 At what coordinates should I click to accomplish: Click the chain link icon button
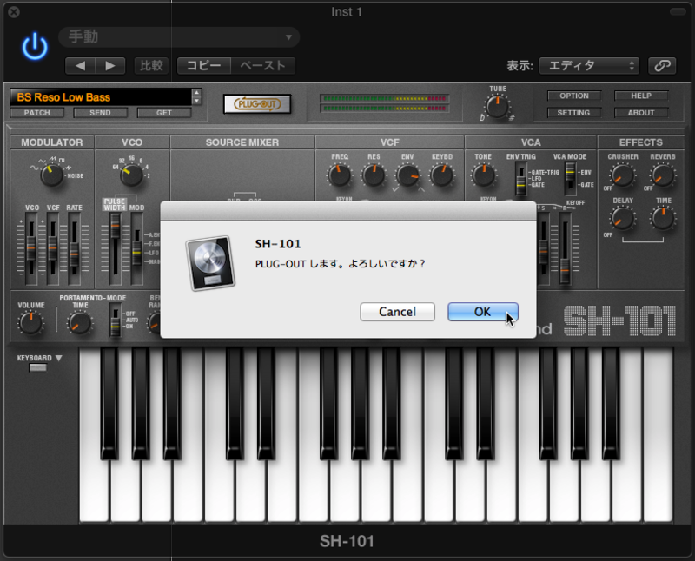click(x=662, y=66)
